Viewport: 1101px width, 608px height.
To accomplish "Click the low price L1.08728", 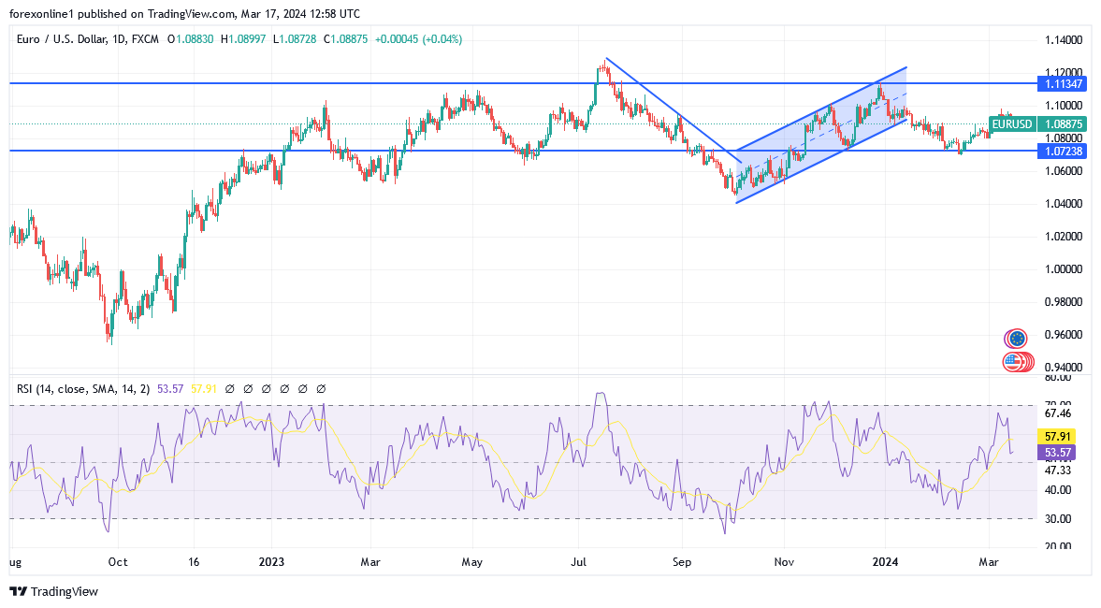I will (x=295, y=39).
